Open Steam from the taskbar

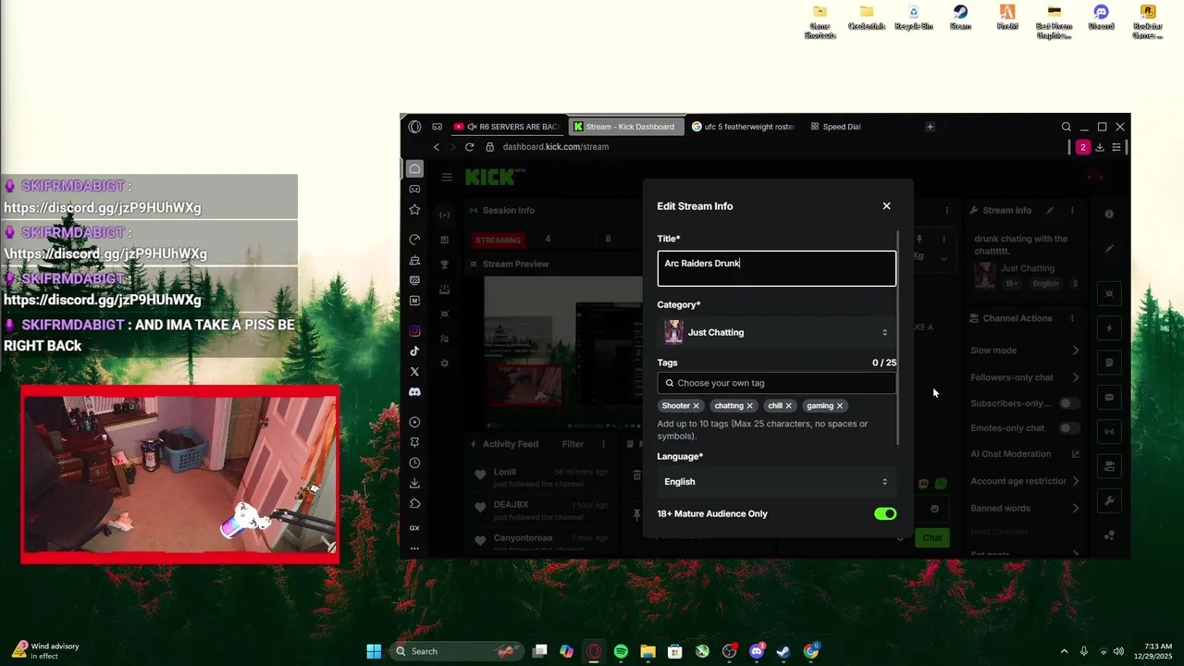[x=783, y=651]
